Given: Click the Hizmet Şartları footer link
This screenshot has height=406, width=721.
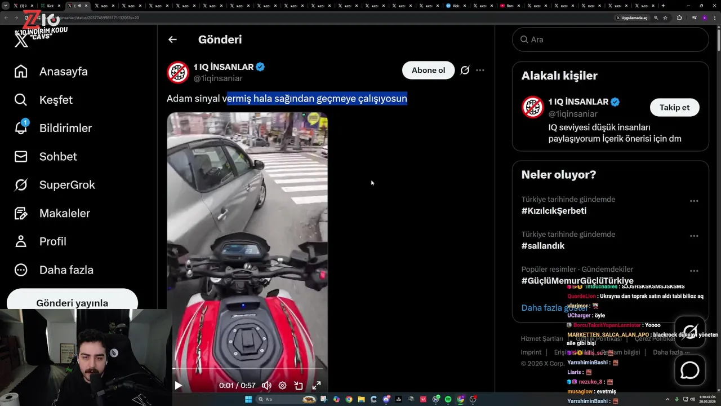Looking at the screenshot, I should [541, 338].
